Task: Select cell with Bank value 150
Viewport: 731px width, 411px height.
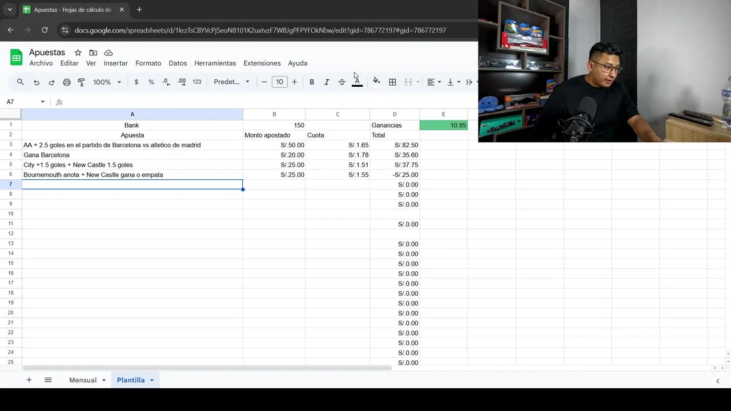Action: click(274, 125)
